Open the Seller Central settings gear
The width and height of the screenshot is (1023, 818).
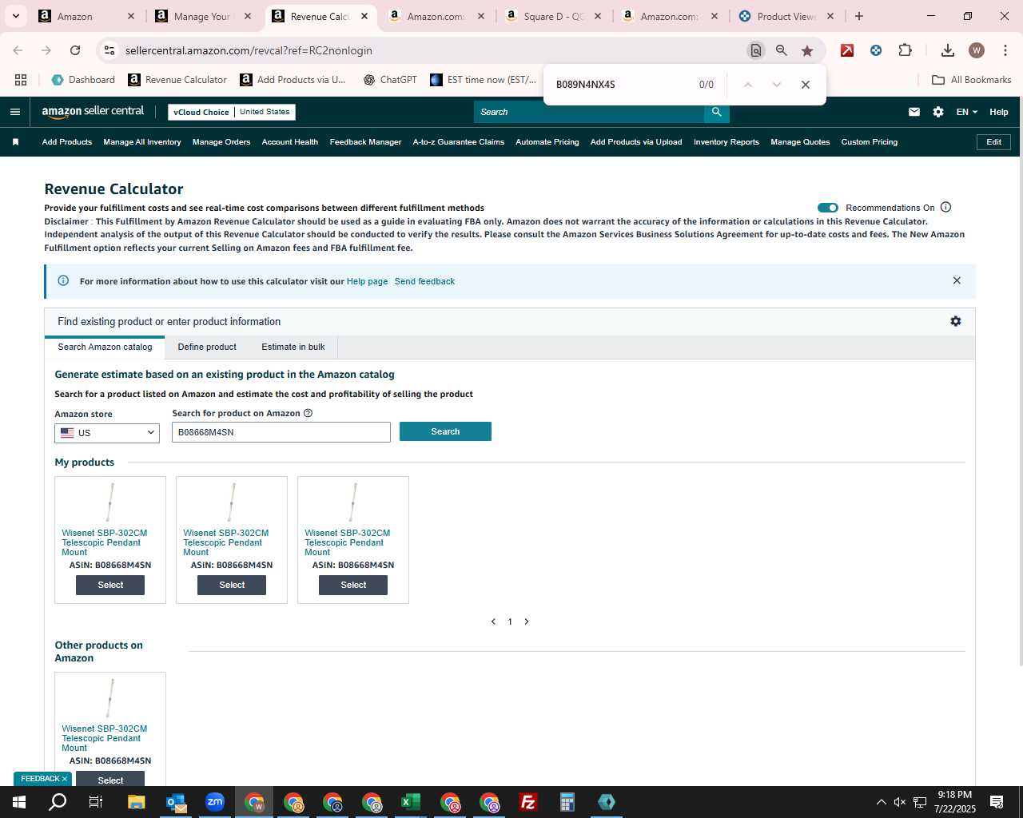click(x=938, y=112)
